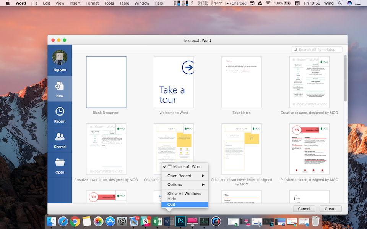Click the Nguyen account avatar
The image size is (367, 229).
[60, 58]
